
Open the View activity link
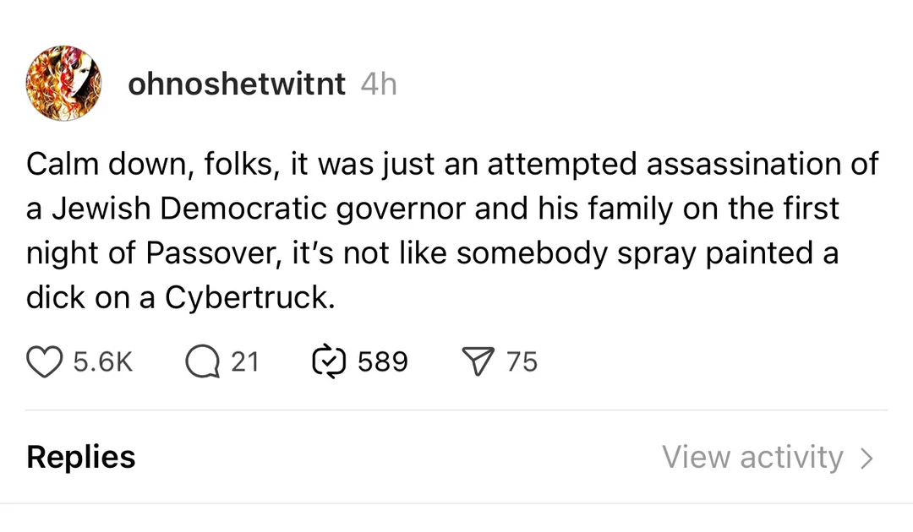point(752,457)
